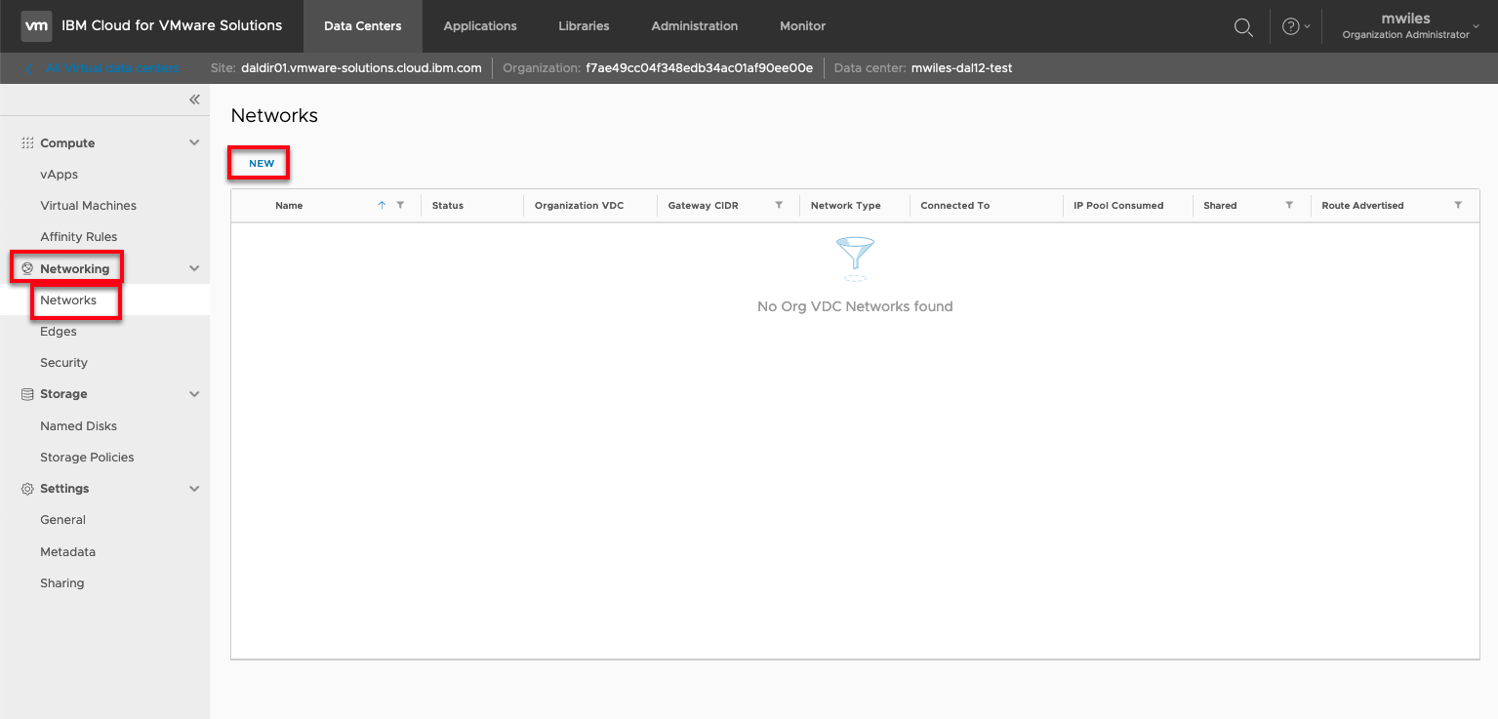Open Edges in the sidebar
Image resolution: width=1498 pixels, height=719 pixels.
[59, 332]
